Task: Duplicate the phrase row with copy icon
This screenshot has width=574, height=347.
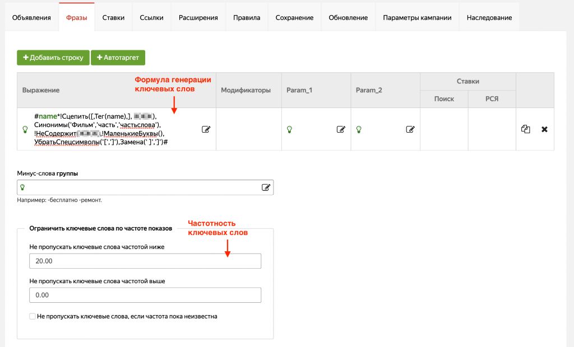Action: point(525,129)
